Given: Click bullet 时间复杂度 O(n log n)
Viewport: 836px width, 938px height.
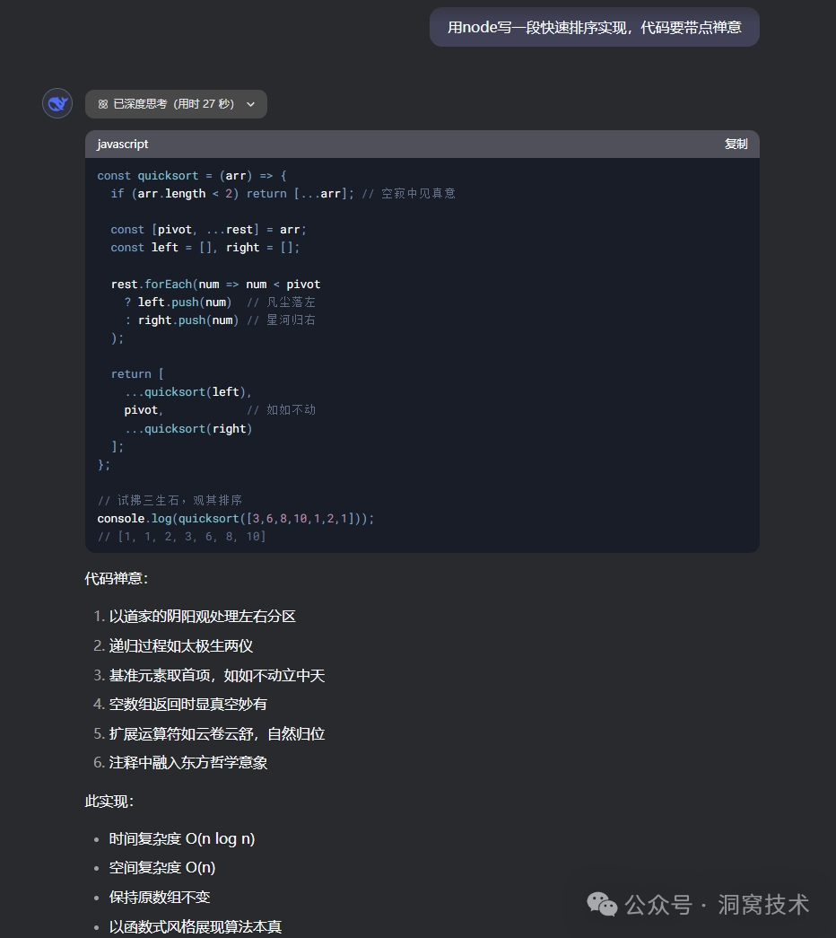Looking at the screenshot, I should pos(182,838).
